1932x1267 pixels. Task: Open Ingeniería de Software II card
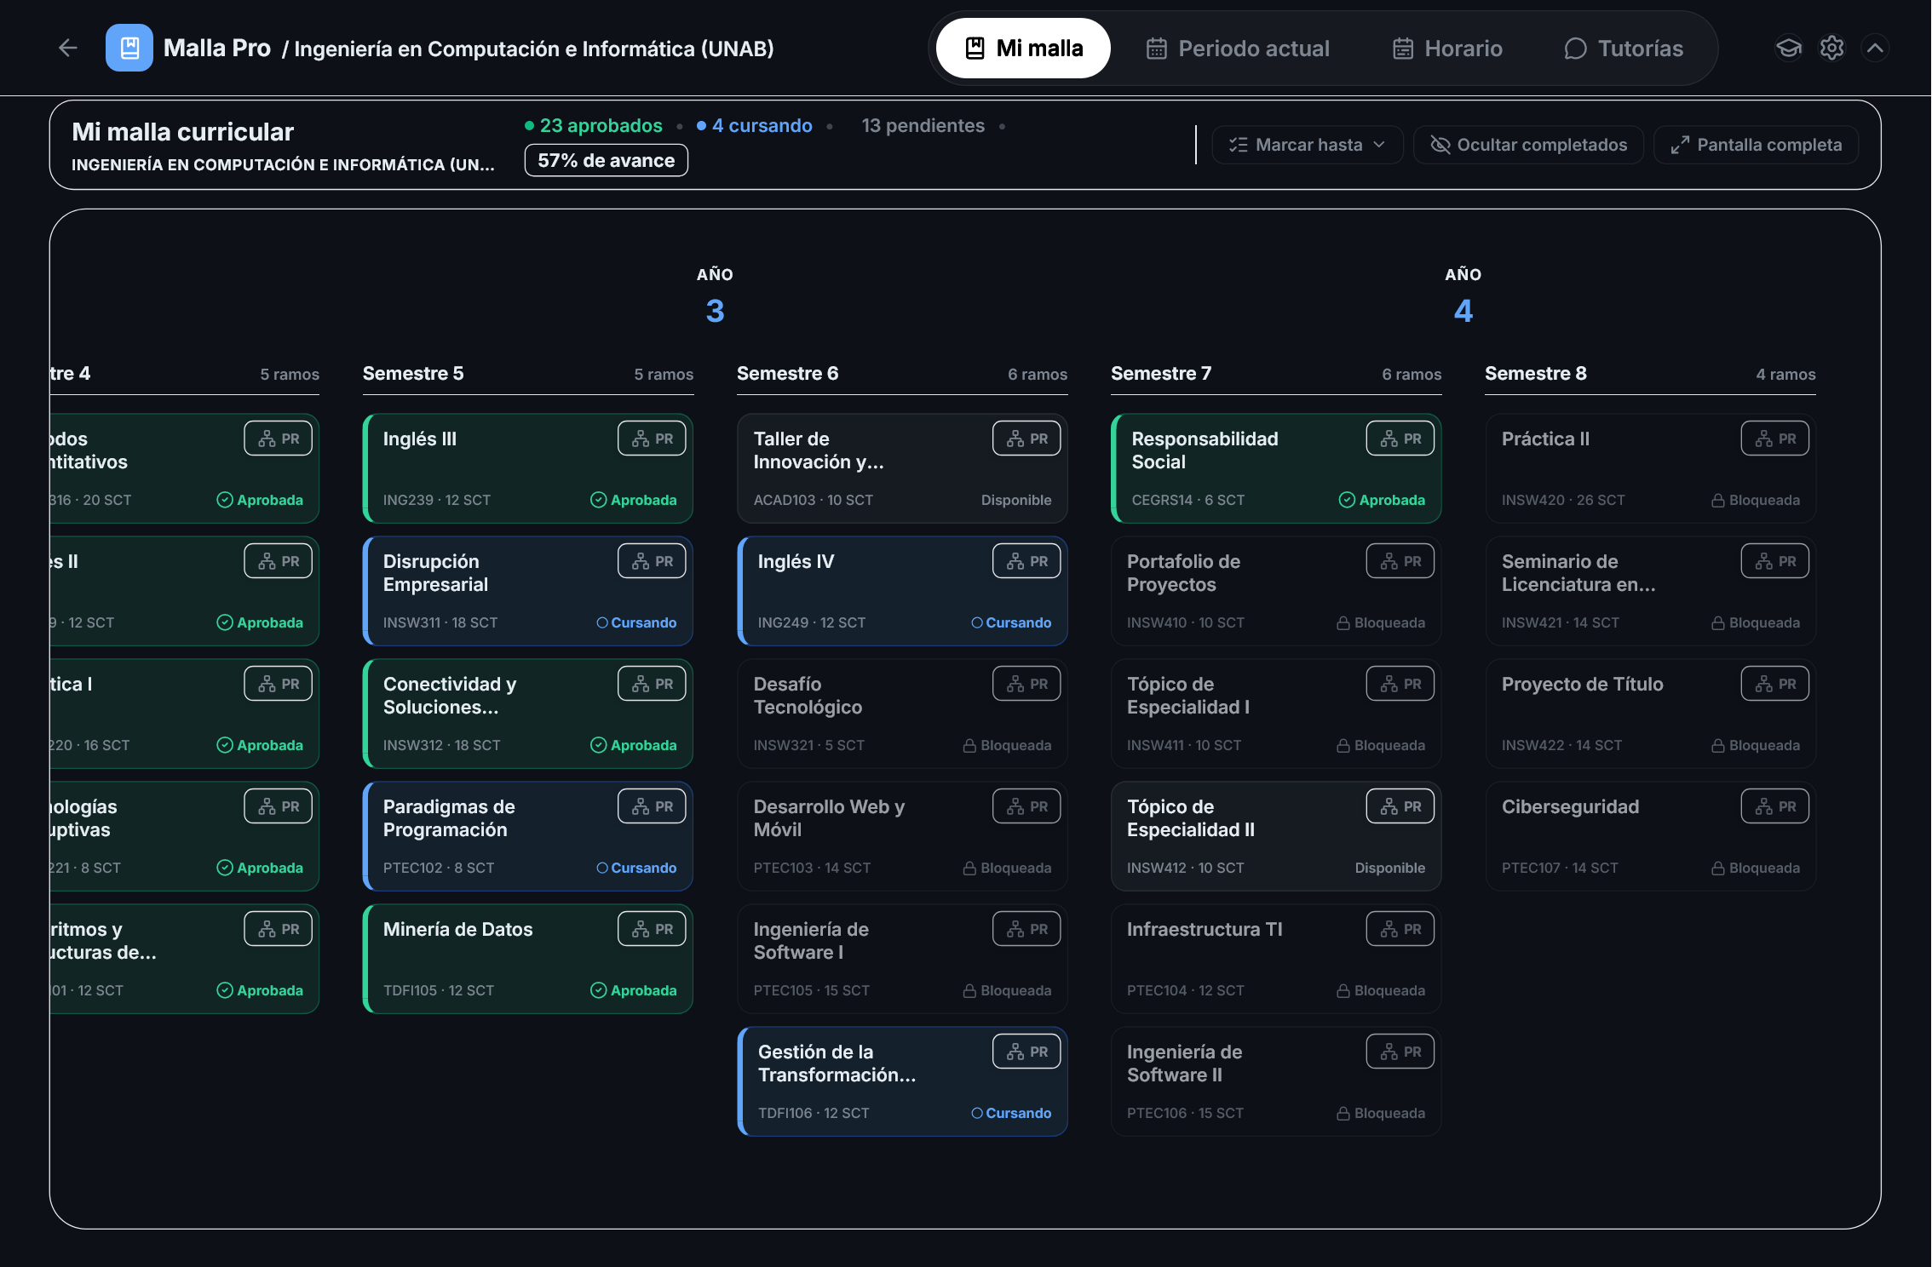pos(1276,1081)
